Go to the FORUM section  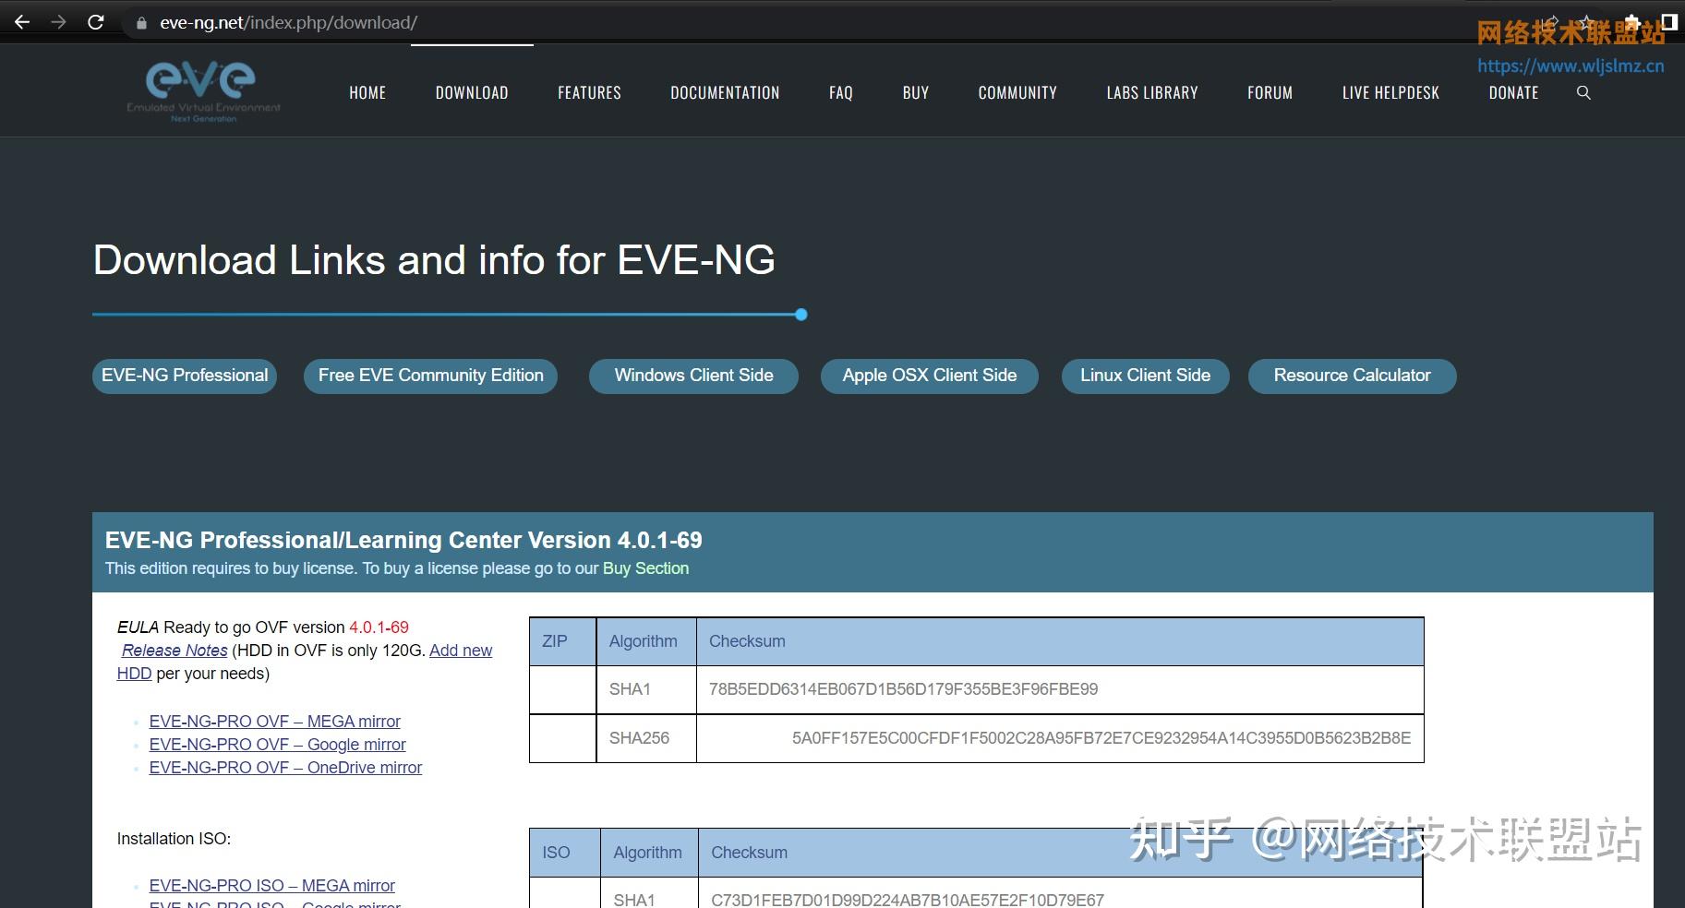[x=1270, y=92]
